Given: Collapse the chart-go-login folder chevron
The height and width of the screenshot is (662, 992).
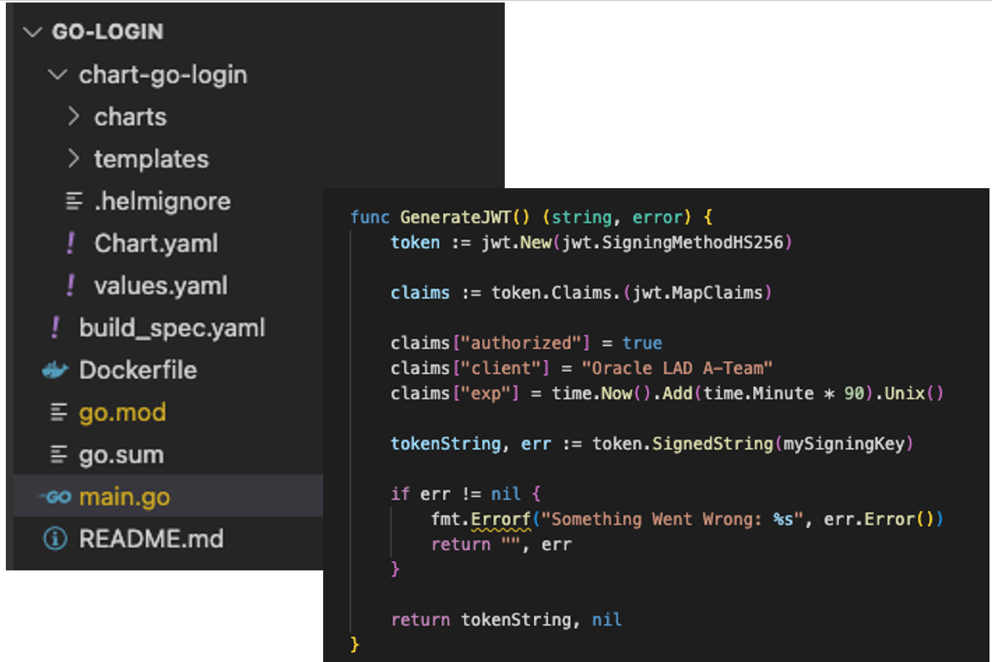Looking at the screenshot, I should pyautogui.click(x=57, y=75).
